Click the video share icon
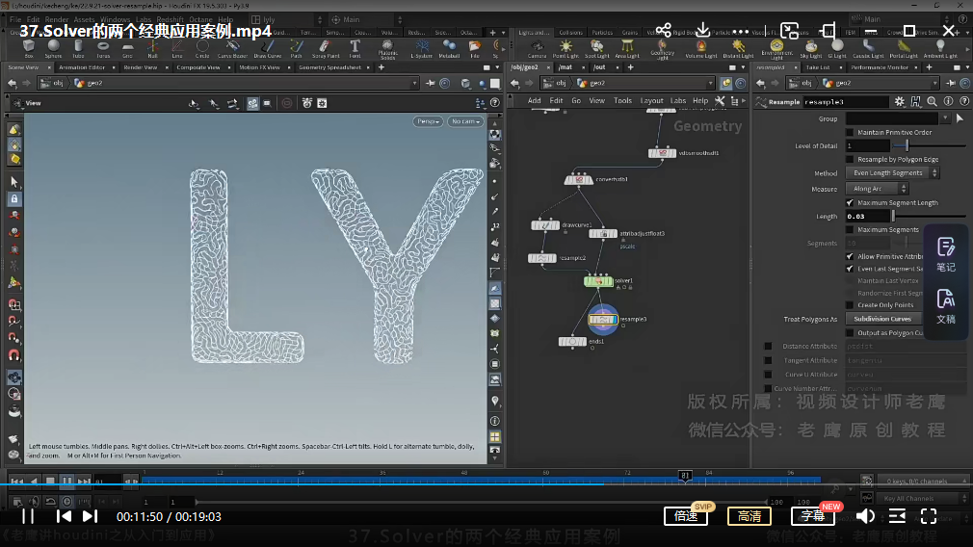 coord(664,30)
